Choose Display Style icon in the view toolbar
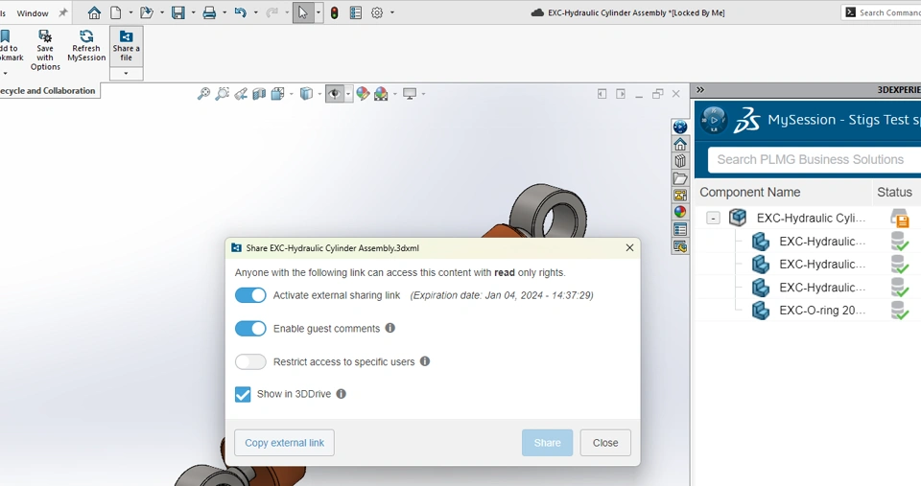Viewport: 921px width, 486px height. click(306, 94)
